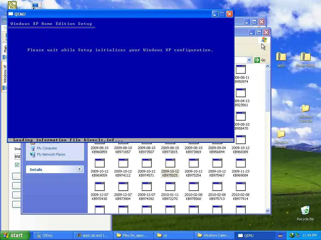Viewport: 321px width, 240px height.
Task: Select the 2009-10-12 KB975467 file icon
Action: pos(217,163)
